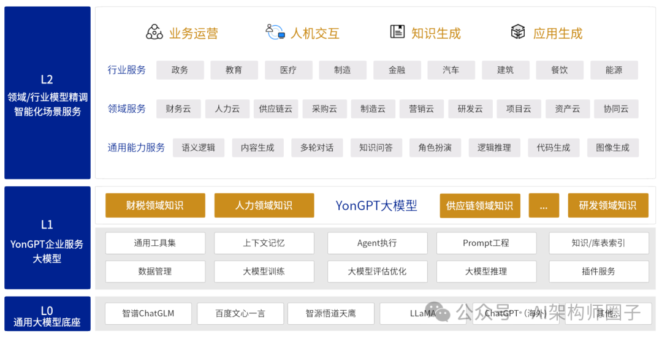Select the 知识生成 heading
The height and width of the screenshot is (339, 662).
click(436, 33)
